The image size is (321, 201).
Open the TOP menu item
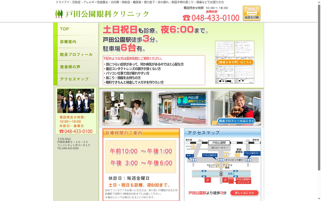coord(76,29)
